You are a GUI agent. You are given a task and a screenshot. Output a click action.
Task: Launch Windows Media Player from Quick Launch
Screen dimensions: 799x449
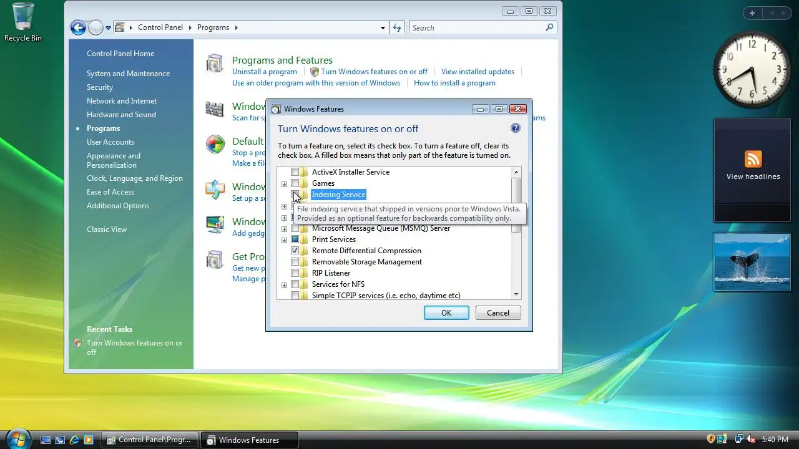coord(89,440)
